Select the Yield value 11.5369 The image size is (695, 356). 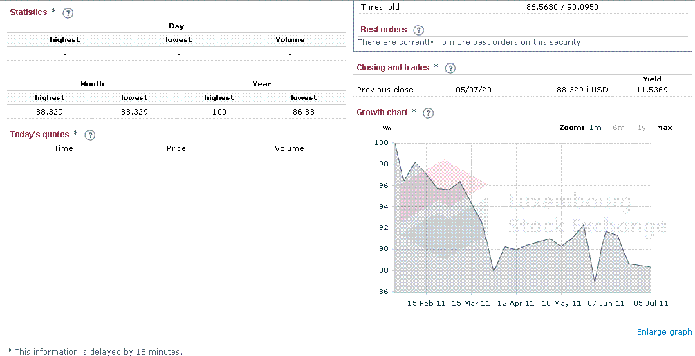[652, 90]
